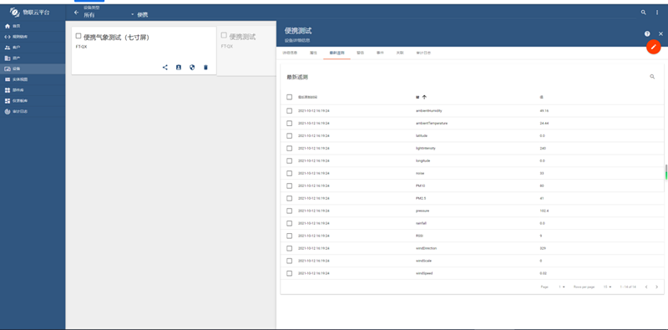Viewport: 668px width, 330px height.
Task: Go to previous page of telemetry table
Action: 646,287
